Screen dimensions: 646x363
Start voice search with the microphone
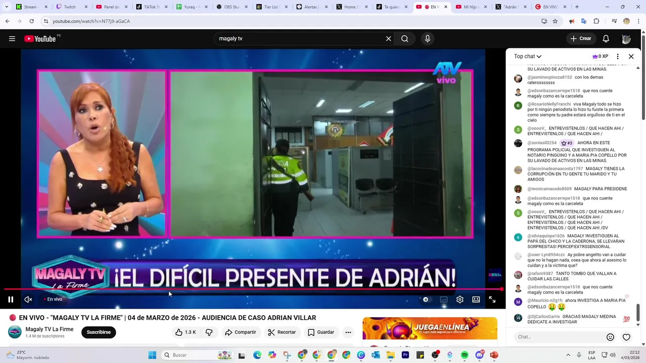pyautogui.click(x=427, y=39)
